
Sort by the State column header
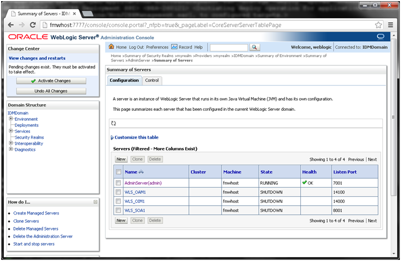pos(266,172)
